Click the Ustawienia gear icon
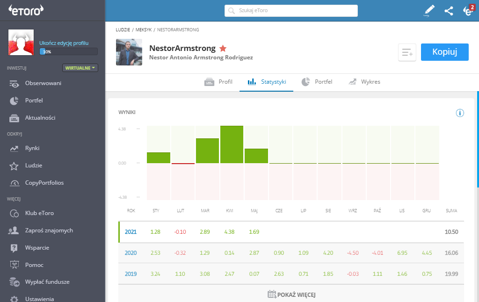Image resolution: width=479 pixels, height=302 pixels. pos(14,299)
